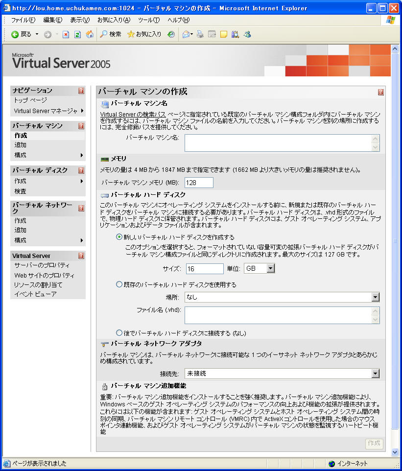Click the yellow Discuss note icon
Screen dimensions: 402x471
(224, 35)
